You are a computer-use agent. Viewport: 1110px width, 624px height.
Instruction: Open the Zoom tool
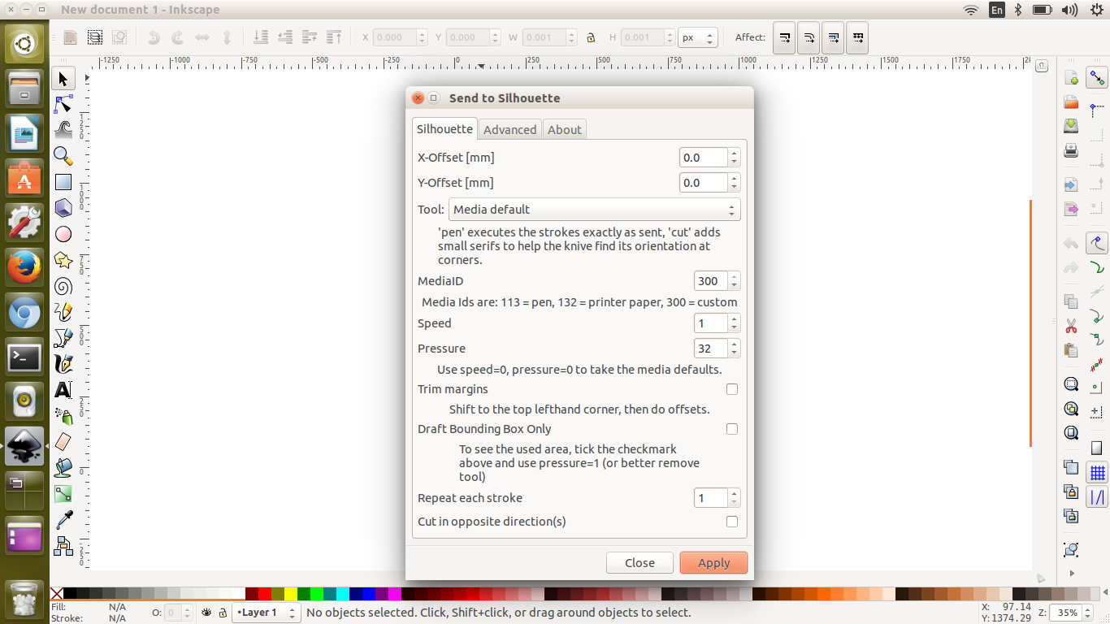click(x=63, y=156)
